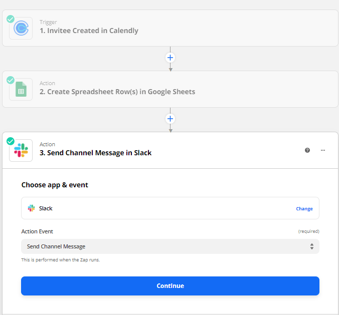
Task: Click the small Slack logo in app field
Action: point(32,208)
